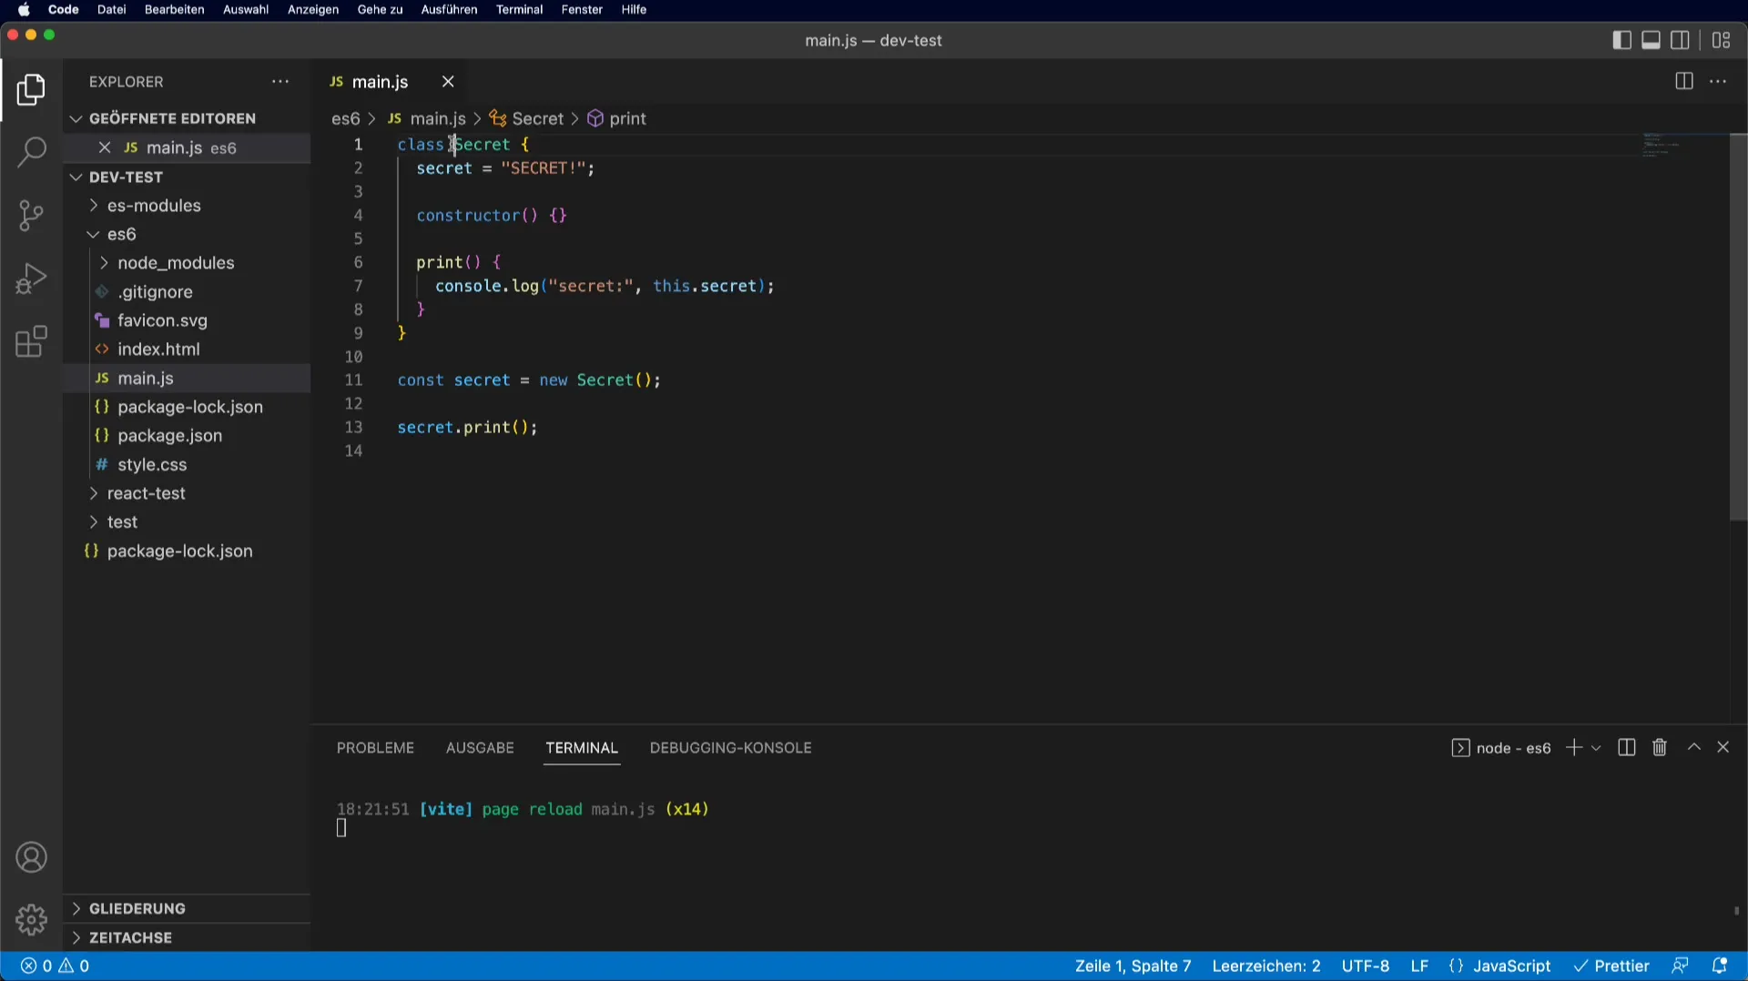
Task: Toggle bottom panel visibility
Action: pyautogui.click(x=1651, y=40)
